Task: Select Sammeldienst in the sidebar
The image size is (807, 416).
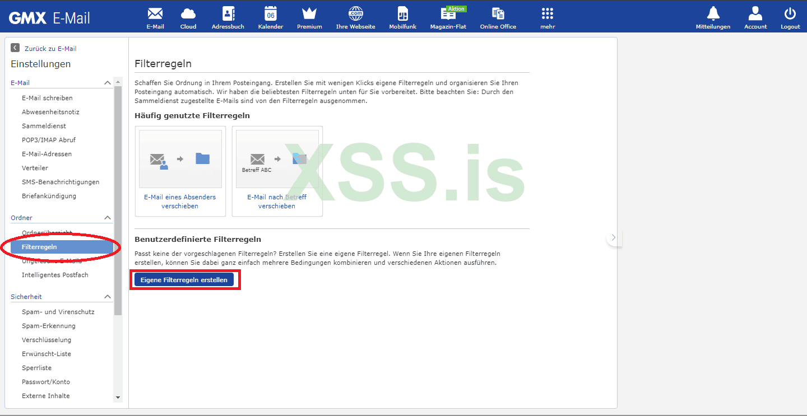Action: [x=44, y=126]
